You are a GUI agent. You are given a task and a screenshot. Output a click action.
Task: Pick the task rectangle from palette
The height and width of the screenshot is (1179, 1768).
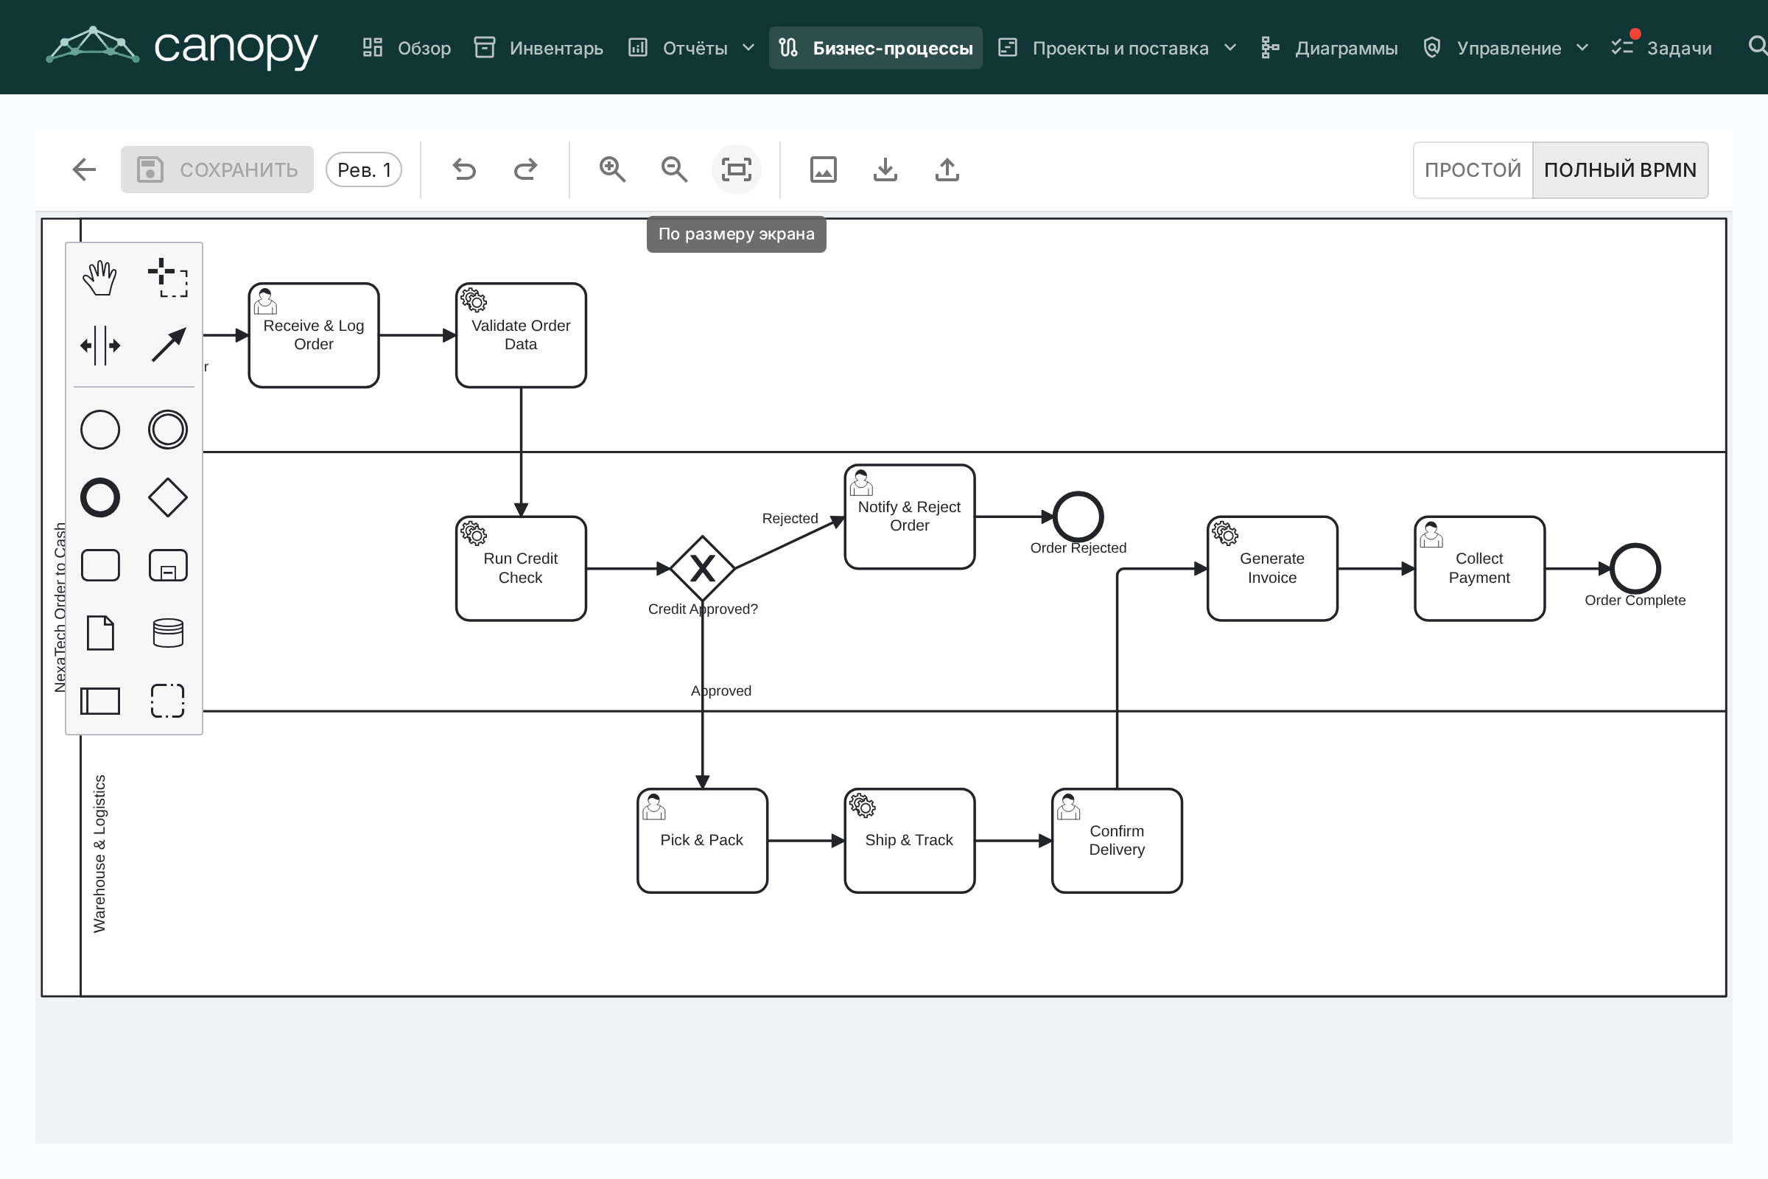pyautogui.click(x=100, y=565)
